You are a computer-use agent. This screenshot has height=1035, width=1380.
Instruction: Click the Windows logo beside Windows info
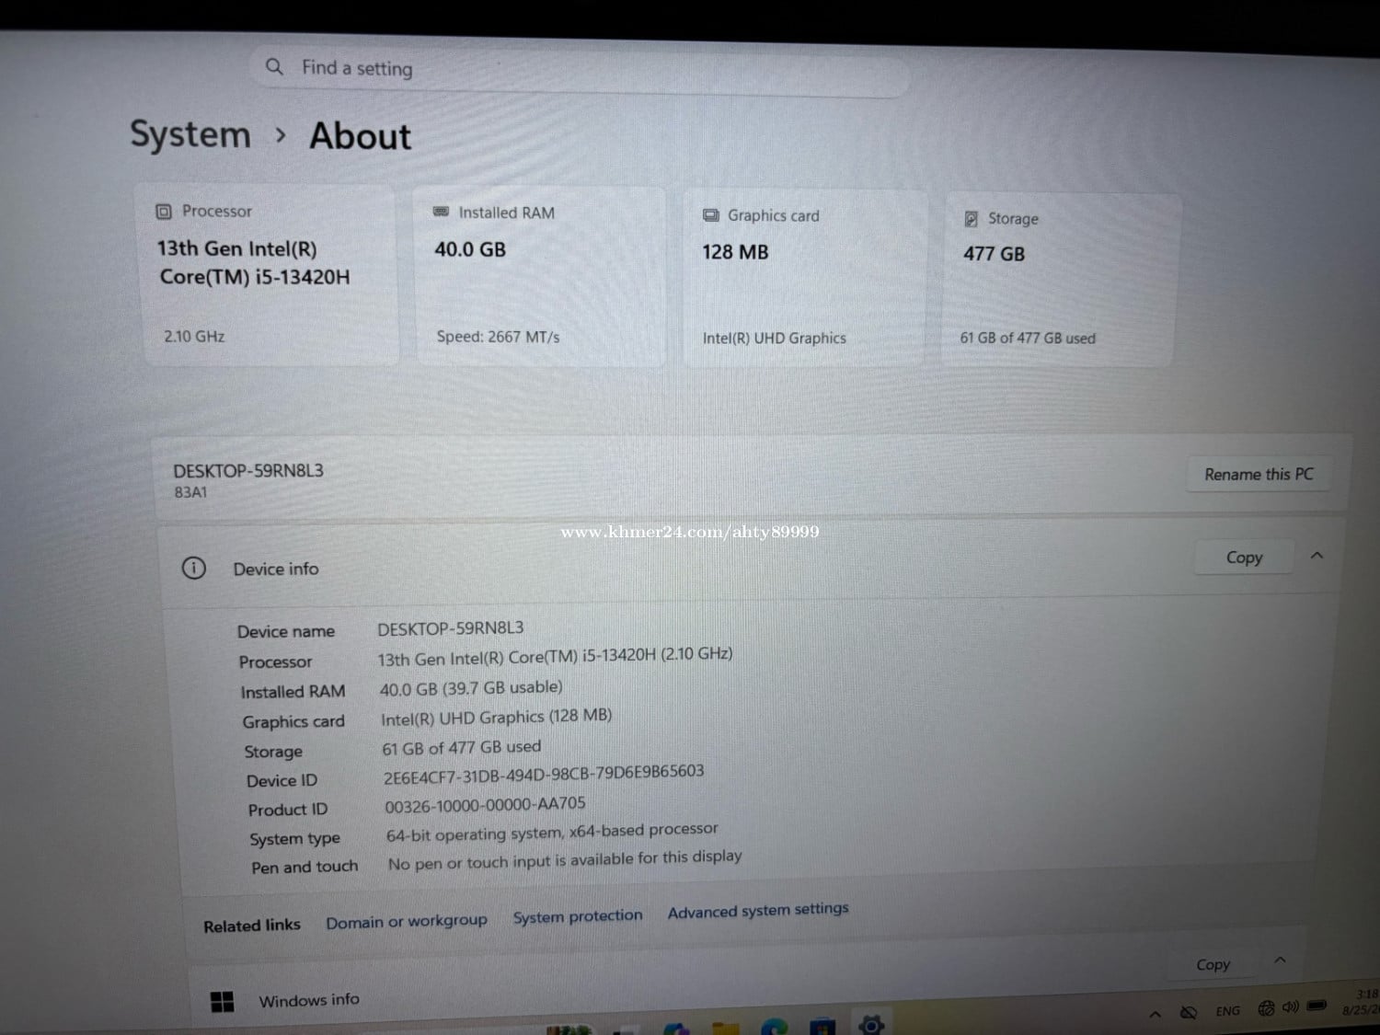tap(222, 1002)
